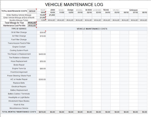151x117 pixels.
Task: Select the license value TEXAS cell
Action: tap(106, 10)
